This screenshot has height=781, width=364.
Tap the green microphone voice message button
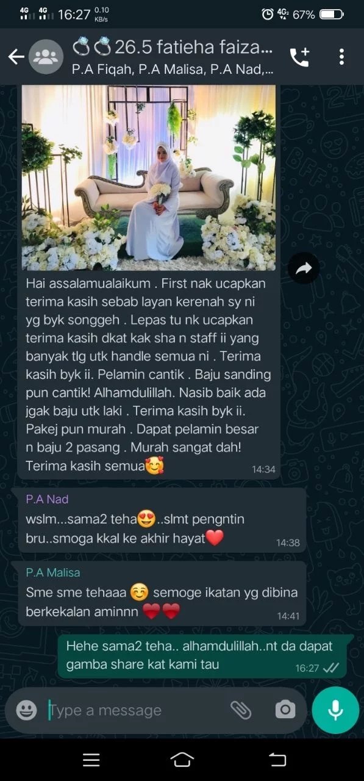click(x=335, y=710)
